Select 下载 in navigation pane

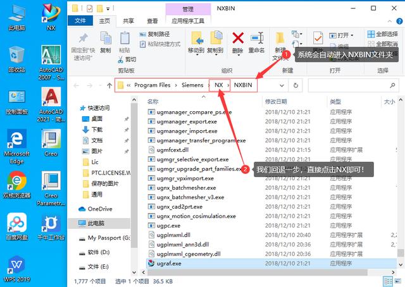tap(92, 130)
